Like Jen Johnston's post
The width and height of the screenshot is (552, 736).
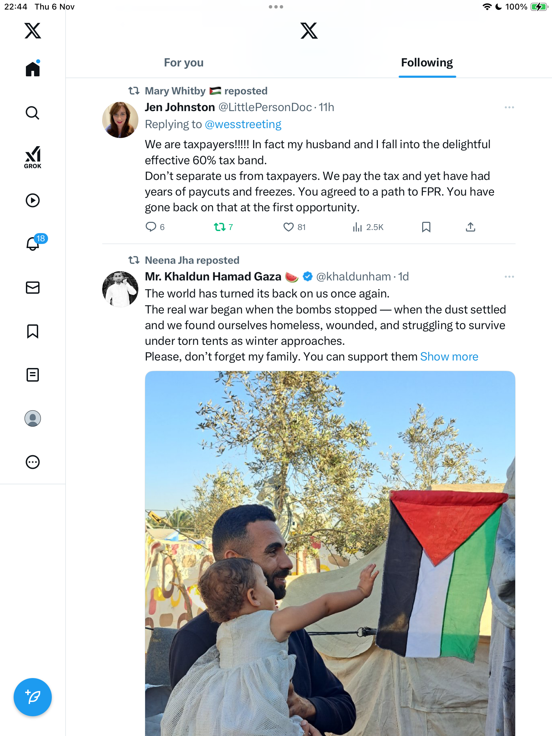click(289, 227)
